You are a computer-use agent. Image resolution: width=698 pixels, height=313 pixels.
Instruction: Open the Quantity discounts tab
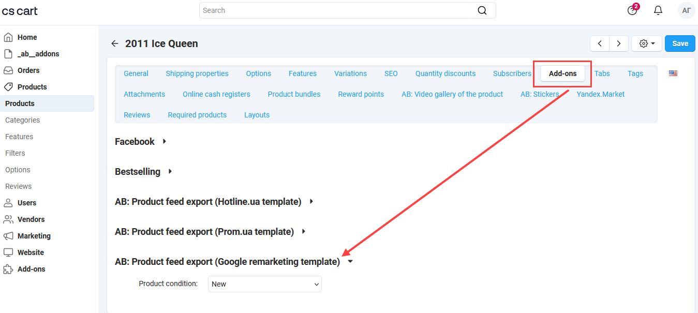[445, 73]
